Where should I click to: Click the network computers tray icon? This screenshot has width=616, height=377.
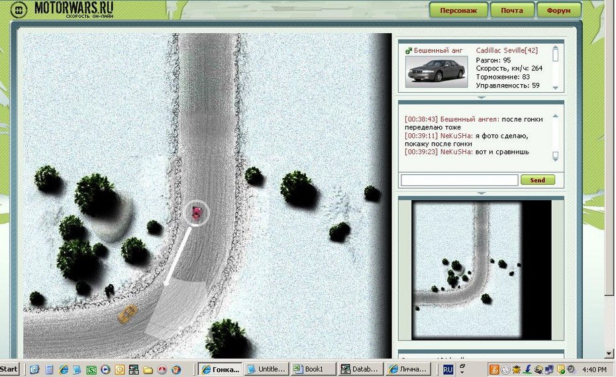[x=550, y=370]
